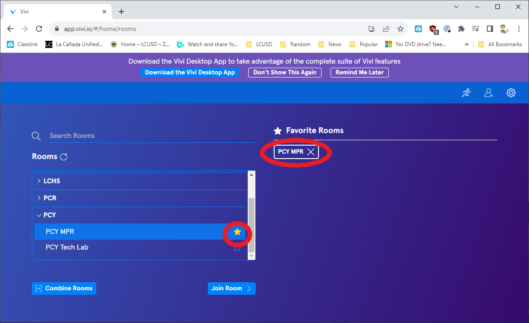Open the Extensions puzzle menu
Screen dimensions: 529x323
(x=461, y=29)
